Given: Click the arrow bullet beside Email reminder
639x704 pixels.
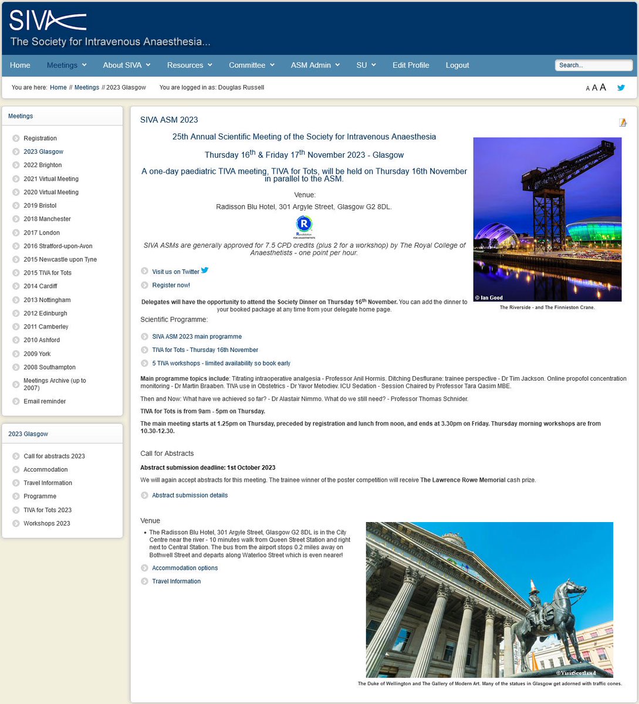Looking at the screenshot, I should (x=16, y=401).
